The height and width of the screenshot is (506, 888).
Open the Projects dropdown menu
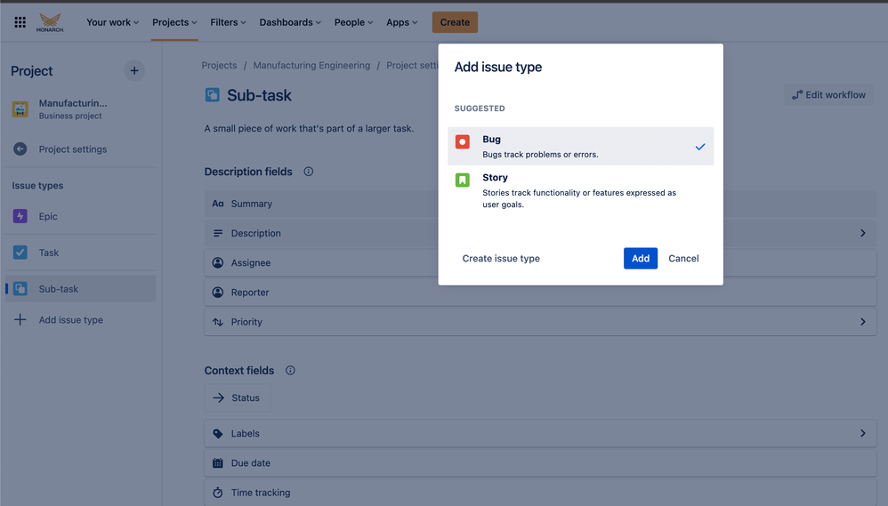coord(174,22)
